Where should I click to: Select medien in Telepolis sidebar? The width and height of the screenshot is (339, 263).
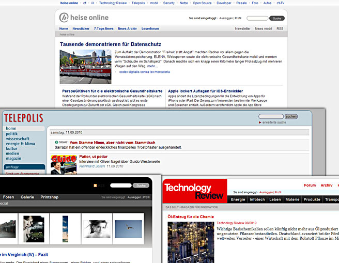(x=12, y=153)
